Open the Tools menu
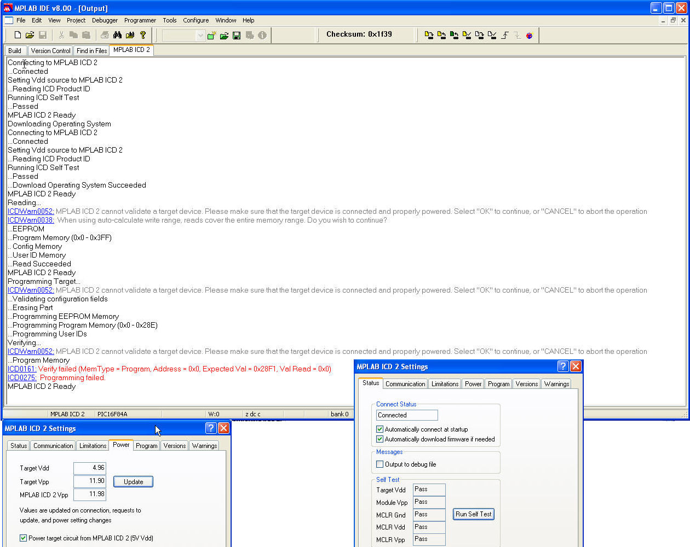Screen dimensions: 690x547 [170, 20]
